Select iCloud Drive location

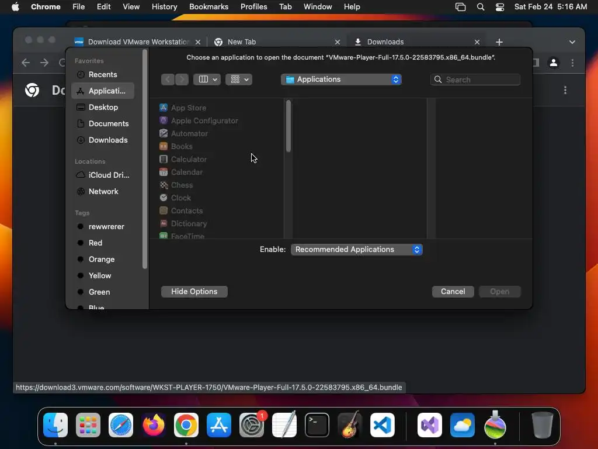coord(103,175)
